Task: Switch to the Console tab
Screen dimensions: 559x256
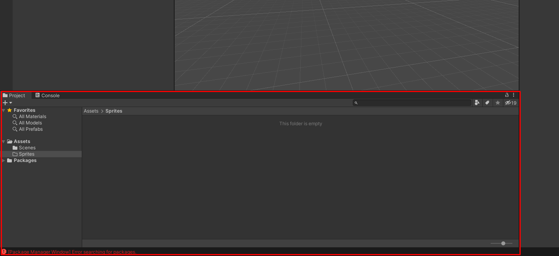Action: click(47, 96)
